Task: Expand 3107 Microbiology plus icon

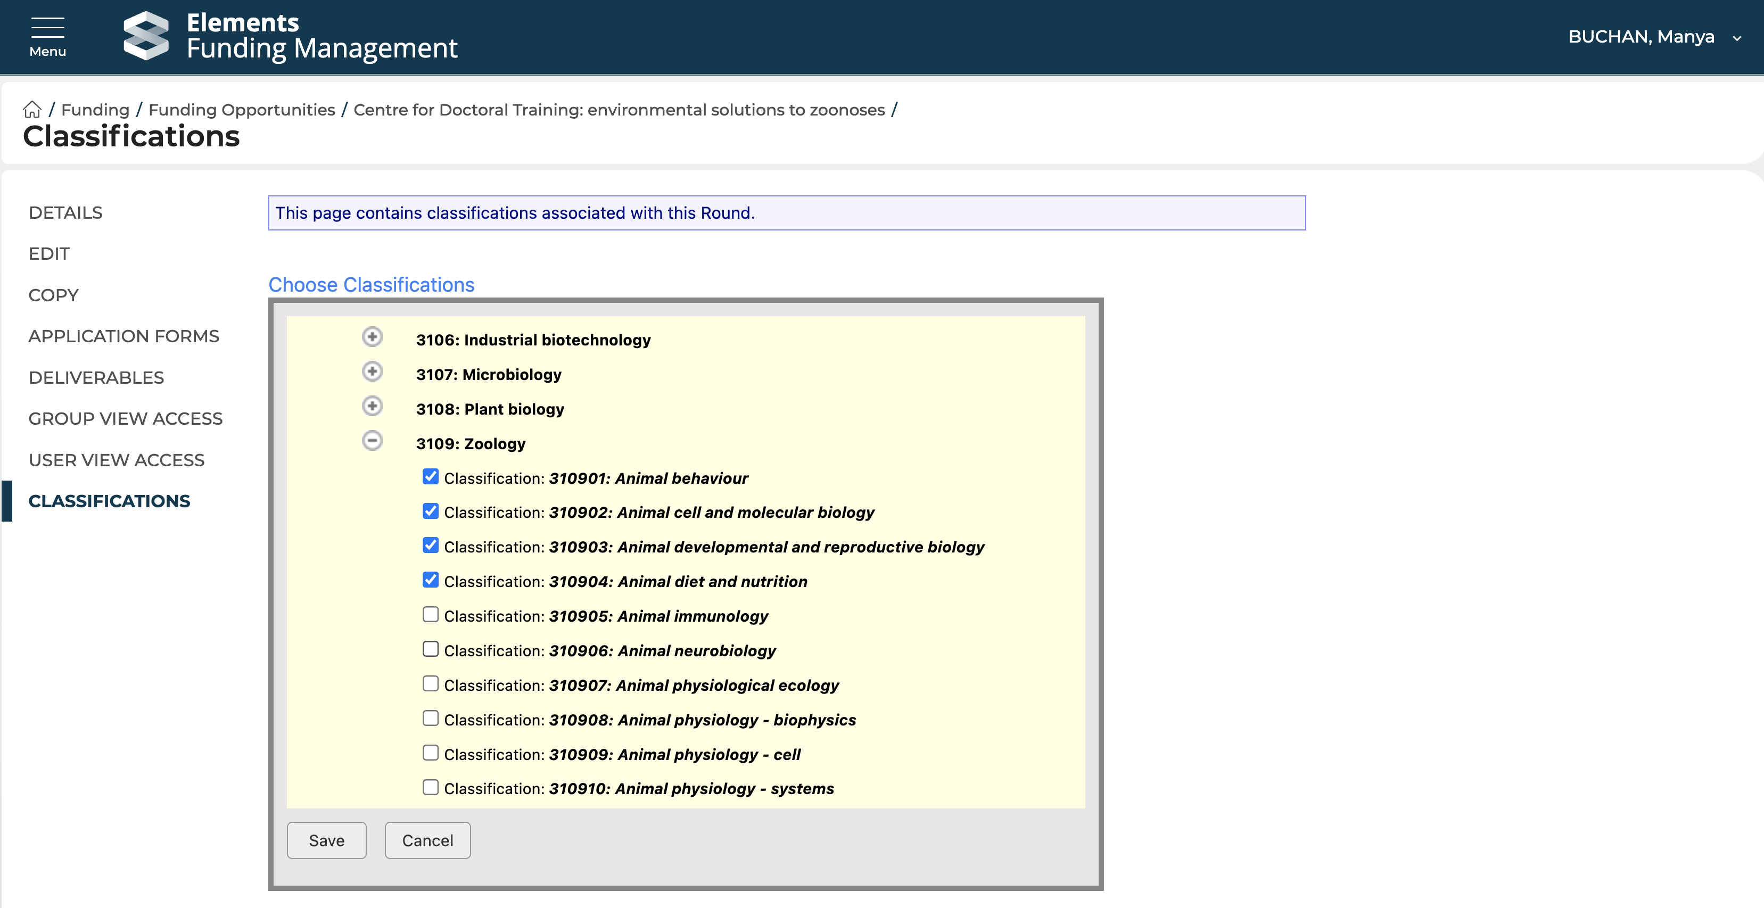Action: click(372, 371)
